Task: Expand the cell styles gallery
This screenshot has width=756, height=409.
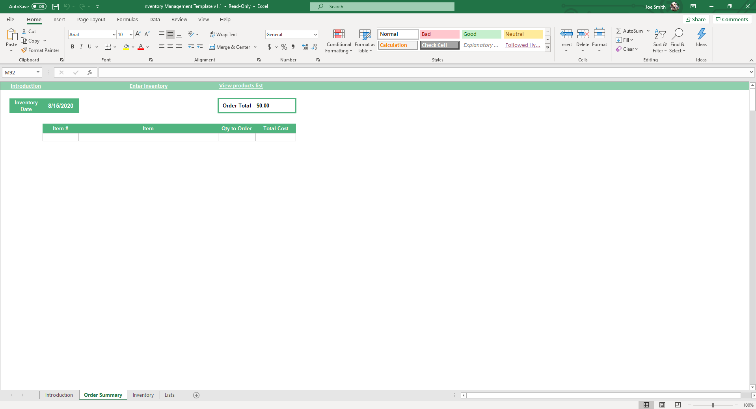Action: tap(547, 48)
